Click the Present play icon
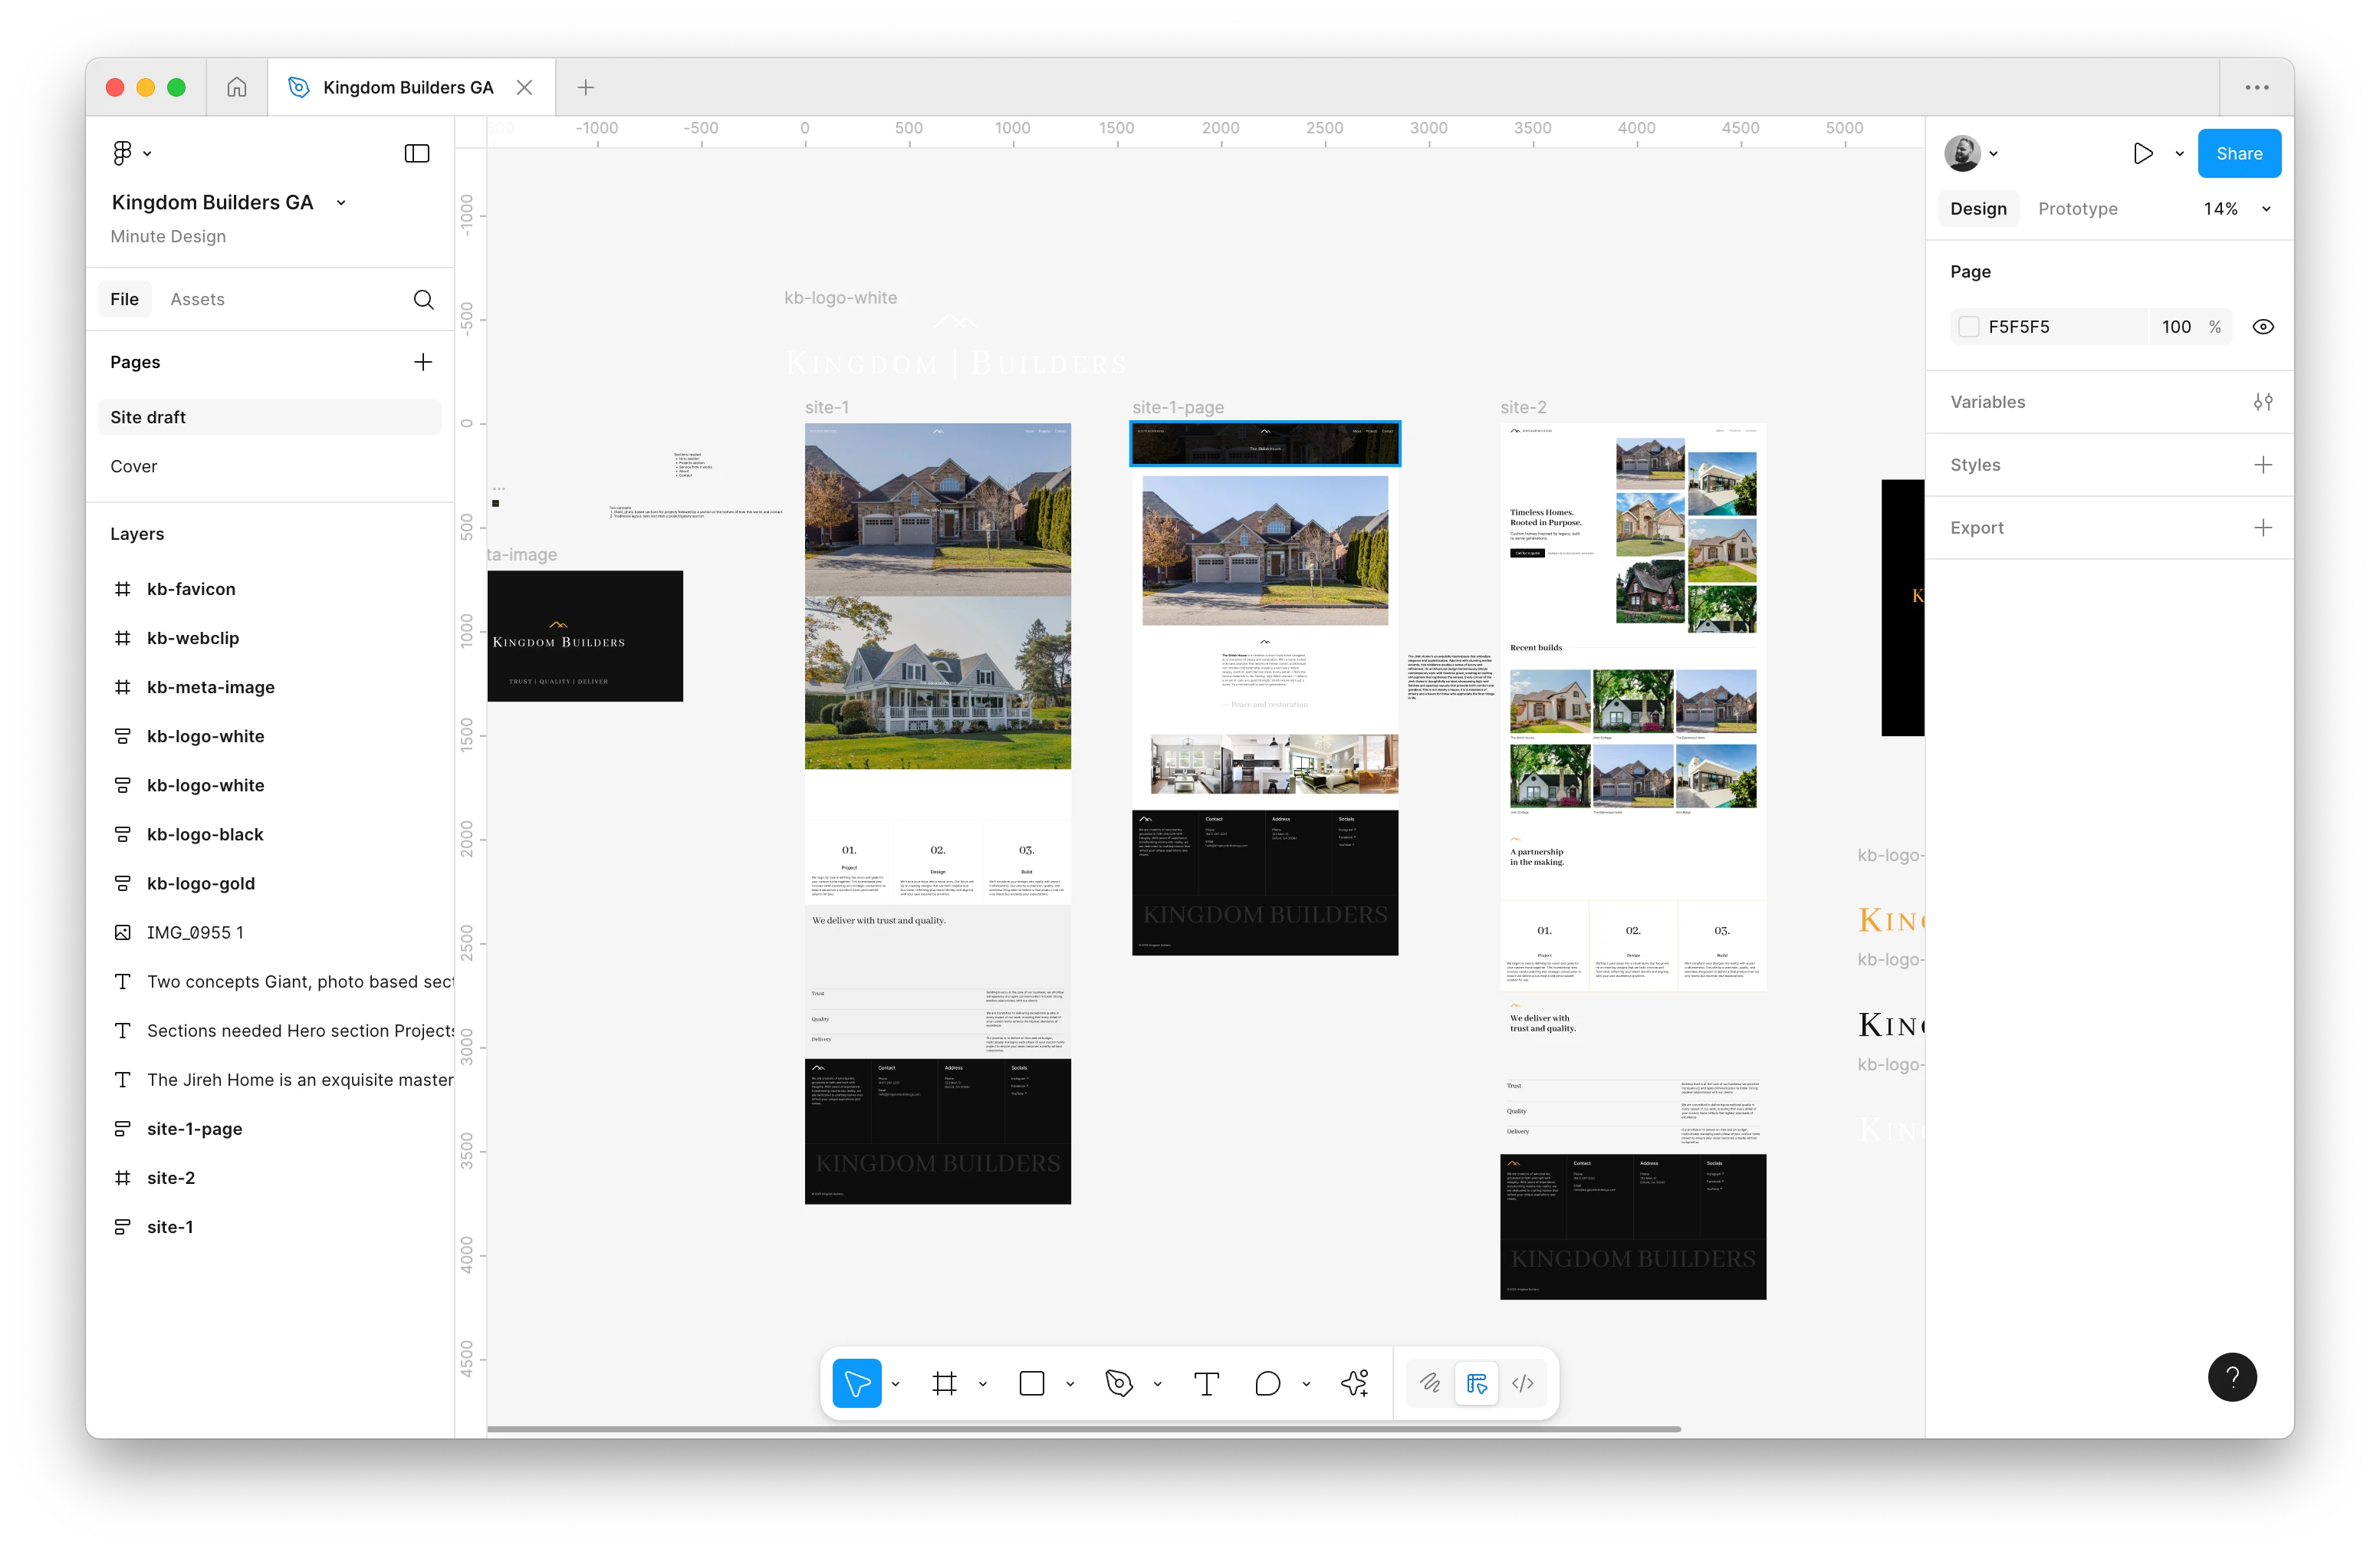The image size is (2380, 1552). click(2142, 153)
